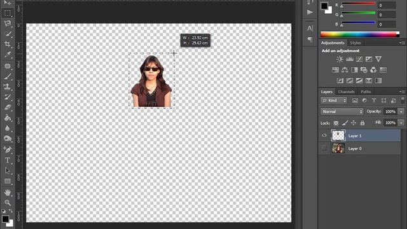Image resolution: width=407 pixels, height=229 pixels.
Task: Toggle type layers filter
Action: point(374,101)
